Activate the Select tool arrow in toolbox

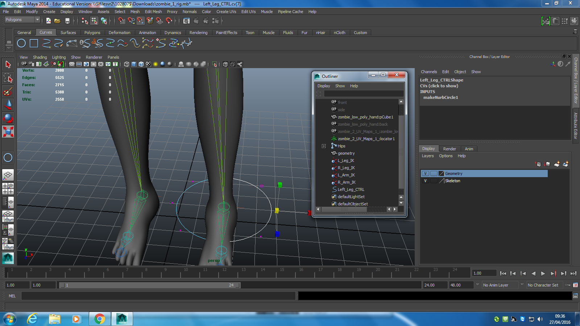pos(8,65)
